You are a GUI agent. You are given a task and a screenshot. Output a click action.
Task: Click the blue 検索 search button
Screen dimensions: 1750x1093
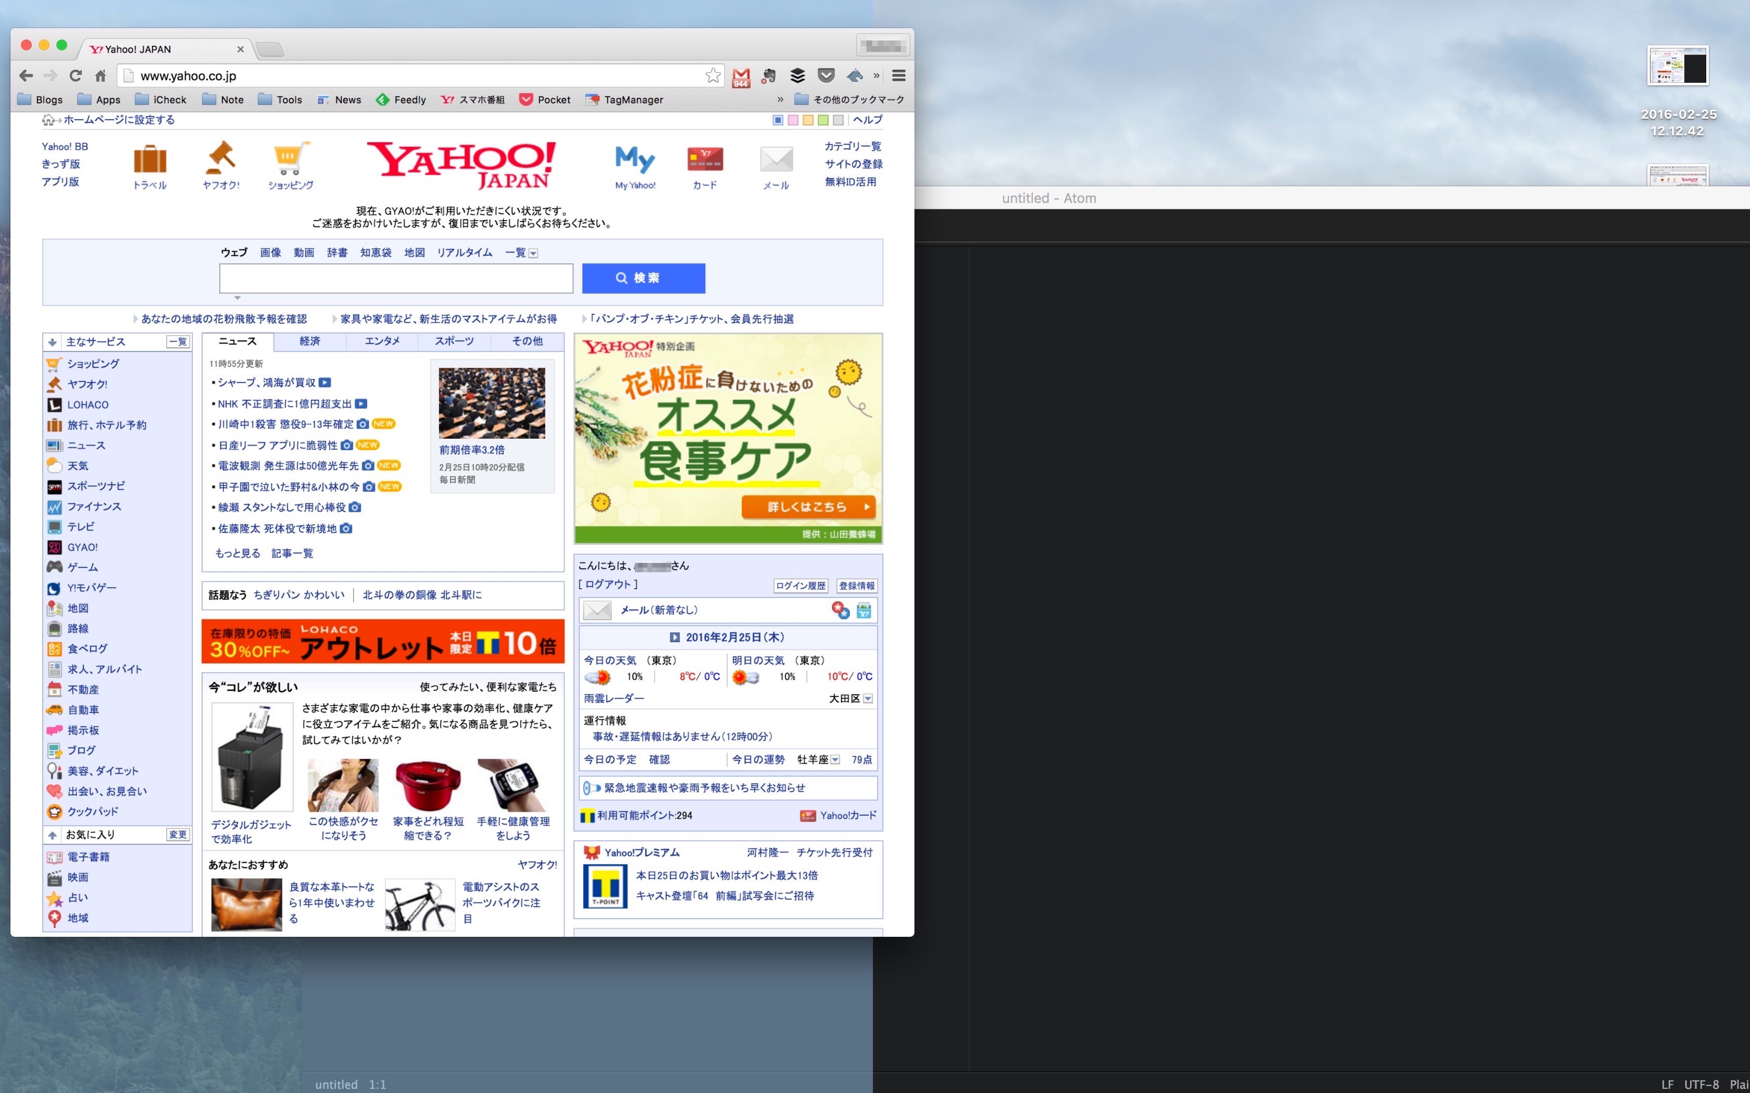644,278
